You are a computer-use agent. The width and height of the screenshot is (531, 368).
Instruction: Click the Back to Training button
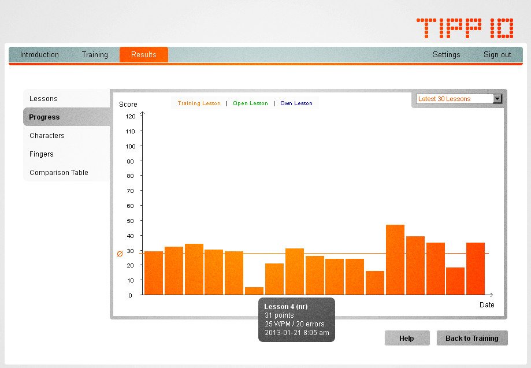(472, 338)
